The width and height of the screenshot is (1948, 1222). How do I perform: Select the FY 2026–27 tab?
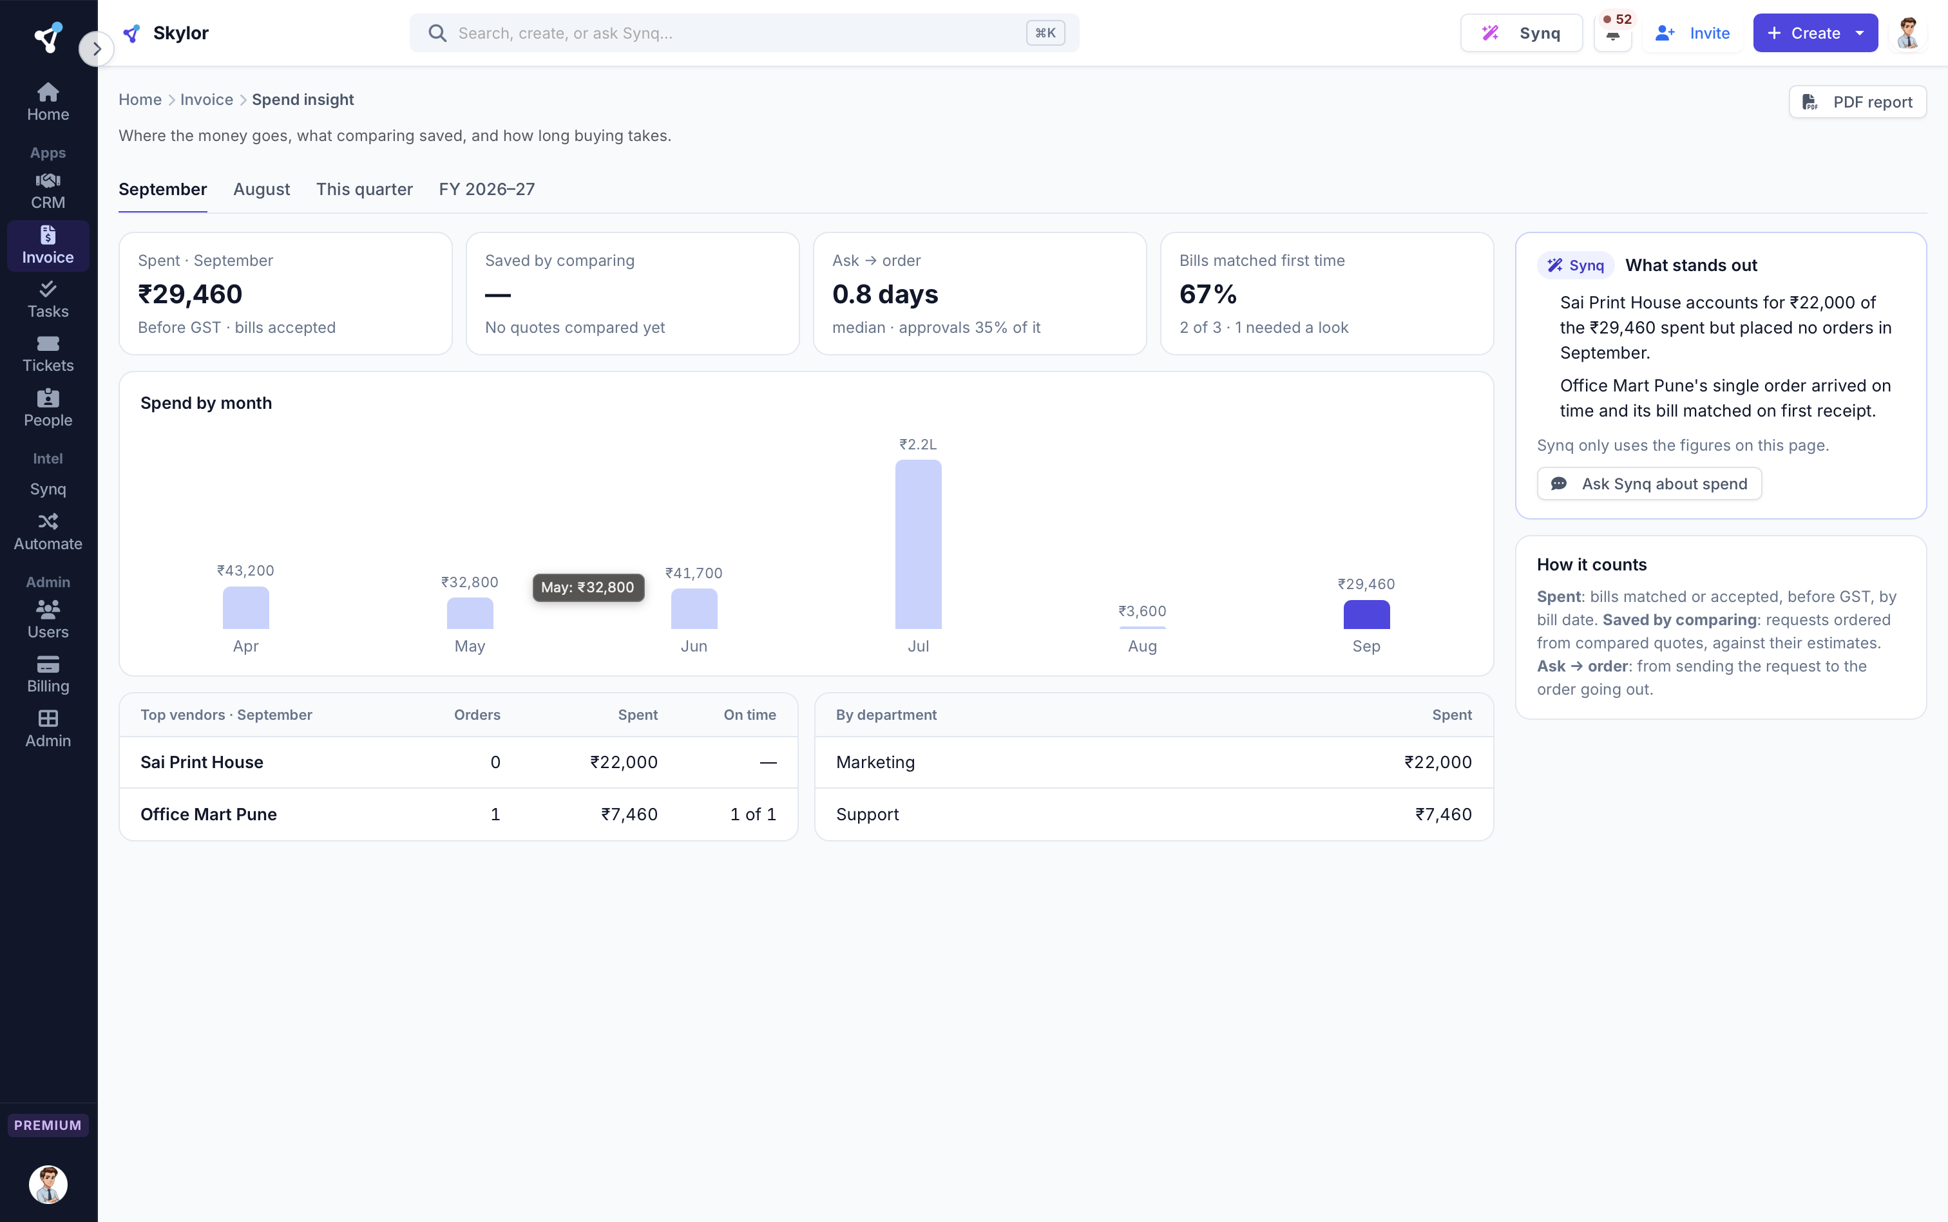pos(487,189)
